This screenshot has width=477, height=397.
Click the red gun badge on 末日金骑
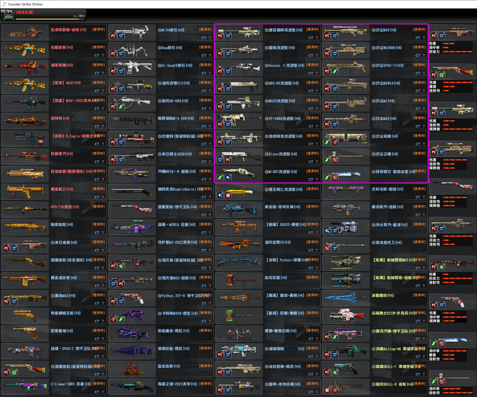(x=6, y=249)
